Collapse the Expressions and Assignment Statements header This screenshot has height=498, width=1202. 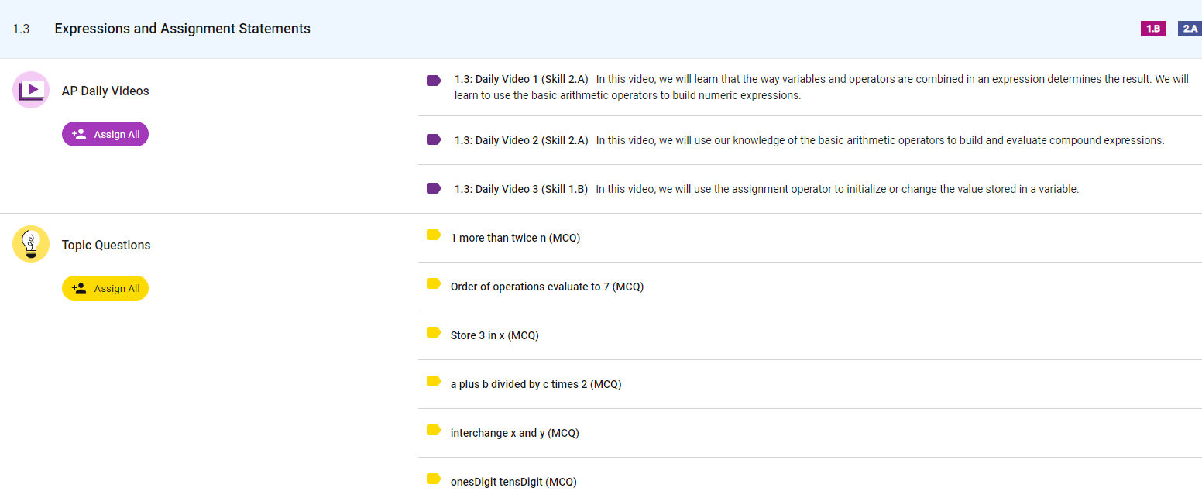tap(182, 29)
